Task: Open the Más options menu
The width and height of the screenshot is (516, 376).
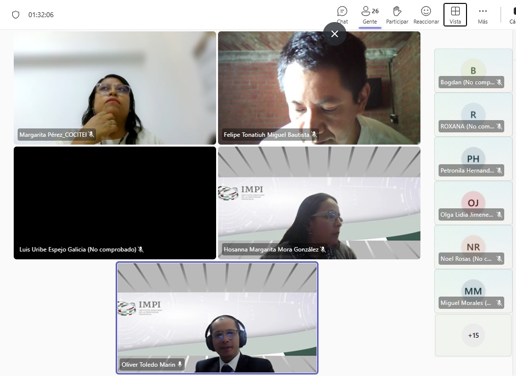Action: (x=483, y=15)
